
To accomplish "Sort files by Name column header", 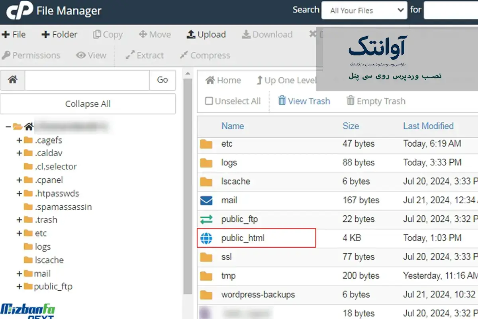I will tap(233, 126).
